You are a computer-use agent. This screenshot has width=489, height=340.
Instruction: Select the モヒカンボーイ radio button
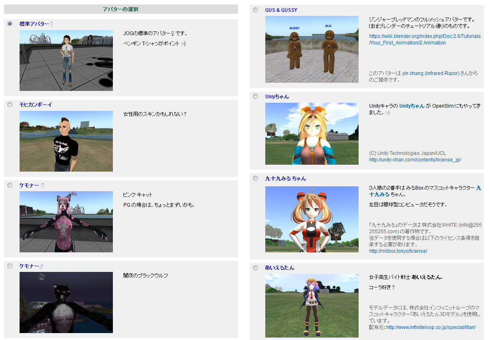click(10, 104)
